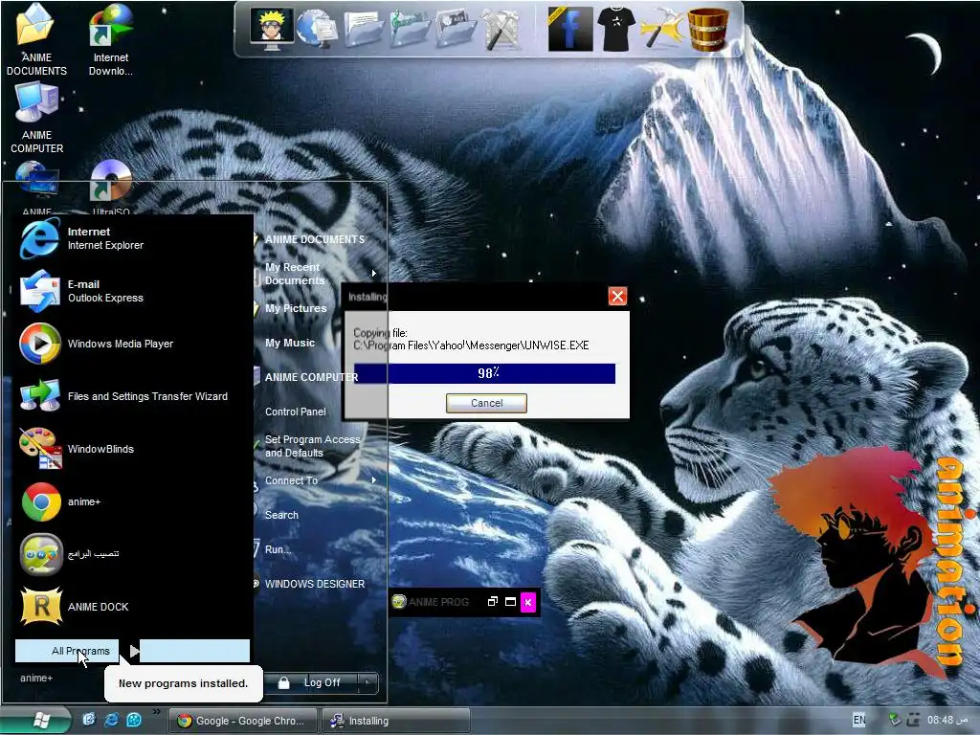980x735 pixels.
Task: Click first quick launch icon beside Start
Action: click(x=89, y=720)
